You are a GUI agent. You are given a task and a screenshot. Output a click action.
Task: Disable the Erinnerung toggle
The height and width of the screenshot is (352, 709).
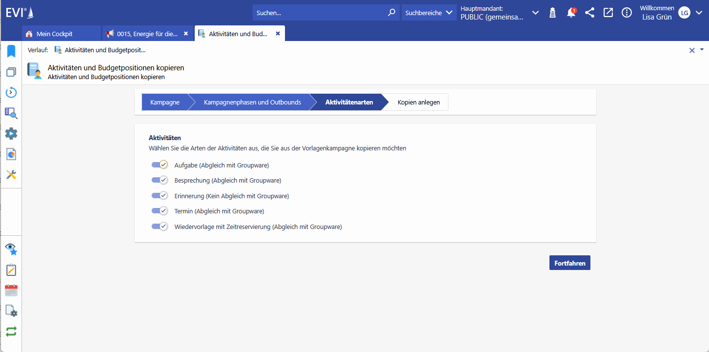(160, 196)
